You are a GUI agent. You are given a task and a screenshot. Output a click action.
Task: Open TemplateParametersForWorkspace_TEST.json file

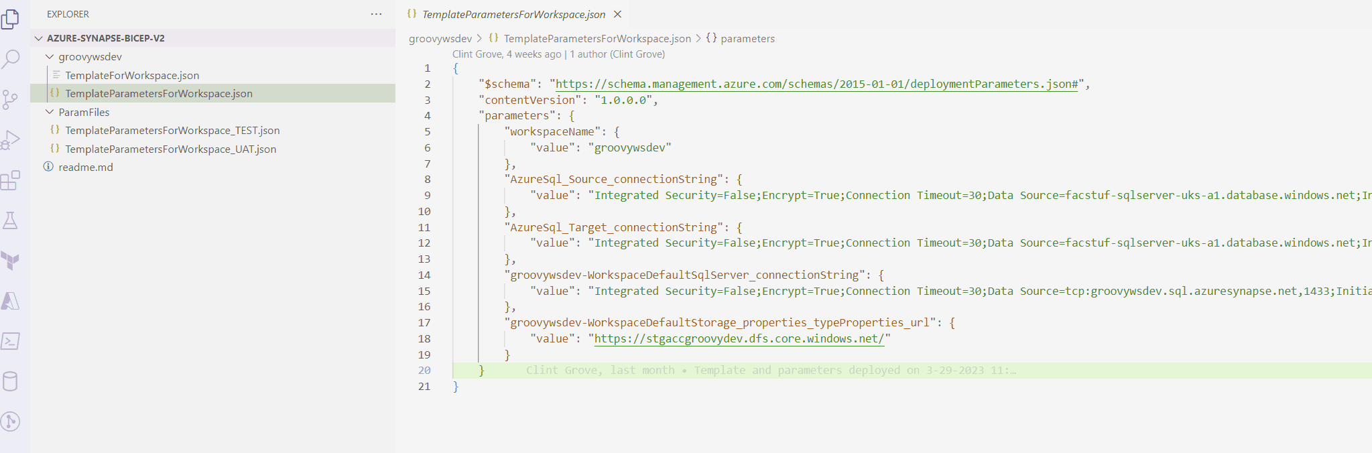172,130
